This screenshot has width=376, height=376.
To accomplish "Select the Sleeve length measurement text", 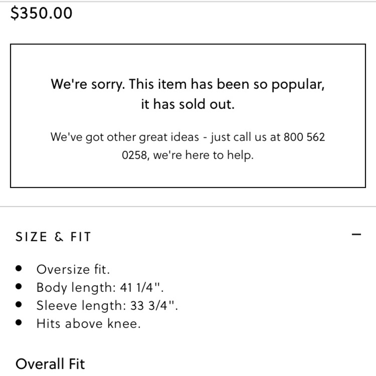I will point(107,305).
